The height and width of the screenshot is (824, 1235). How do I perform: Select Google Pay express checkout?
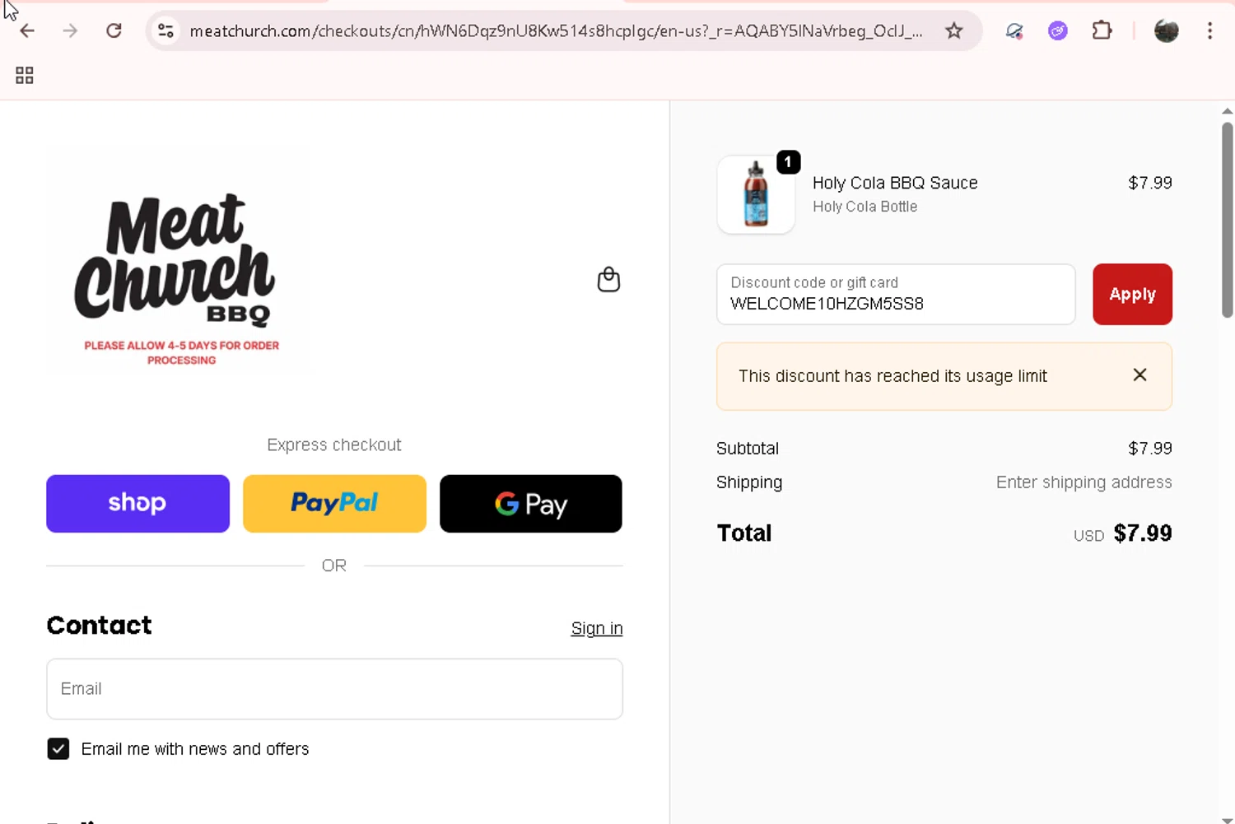click(530, 504)
